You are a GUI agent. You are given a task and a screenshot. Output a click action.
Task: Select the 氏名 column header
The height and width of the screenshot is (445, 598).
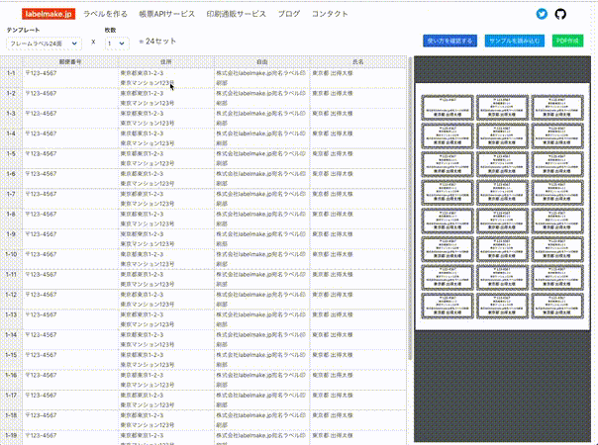358,61
